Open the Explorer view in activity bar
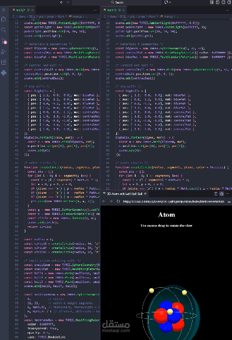Viewport: 232px width, 340px height. 4,19
